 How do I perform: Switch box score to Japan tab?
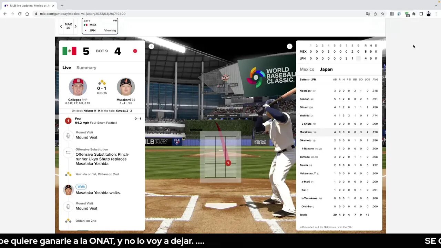click(x=326, y=69)
